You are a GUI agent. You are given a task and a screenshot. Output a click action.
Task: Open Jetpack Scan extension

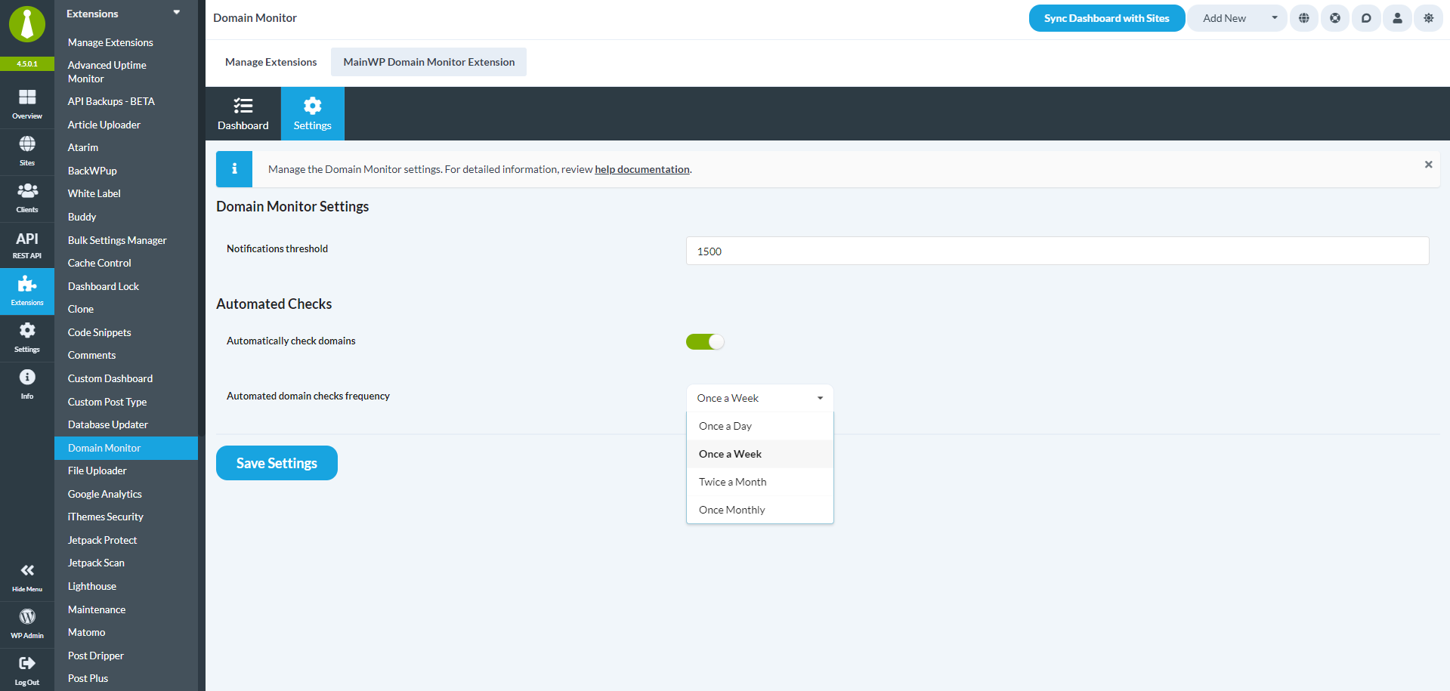coord(97,563)
